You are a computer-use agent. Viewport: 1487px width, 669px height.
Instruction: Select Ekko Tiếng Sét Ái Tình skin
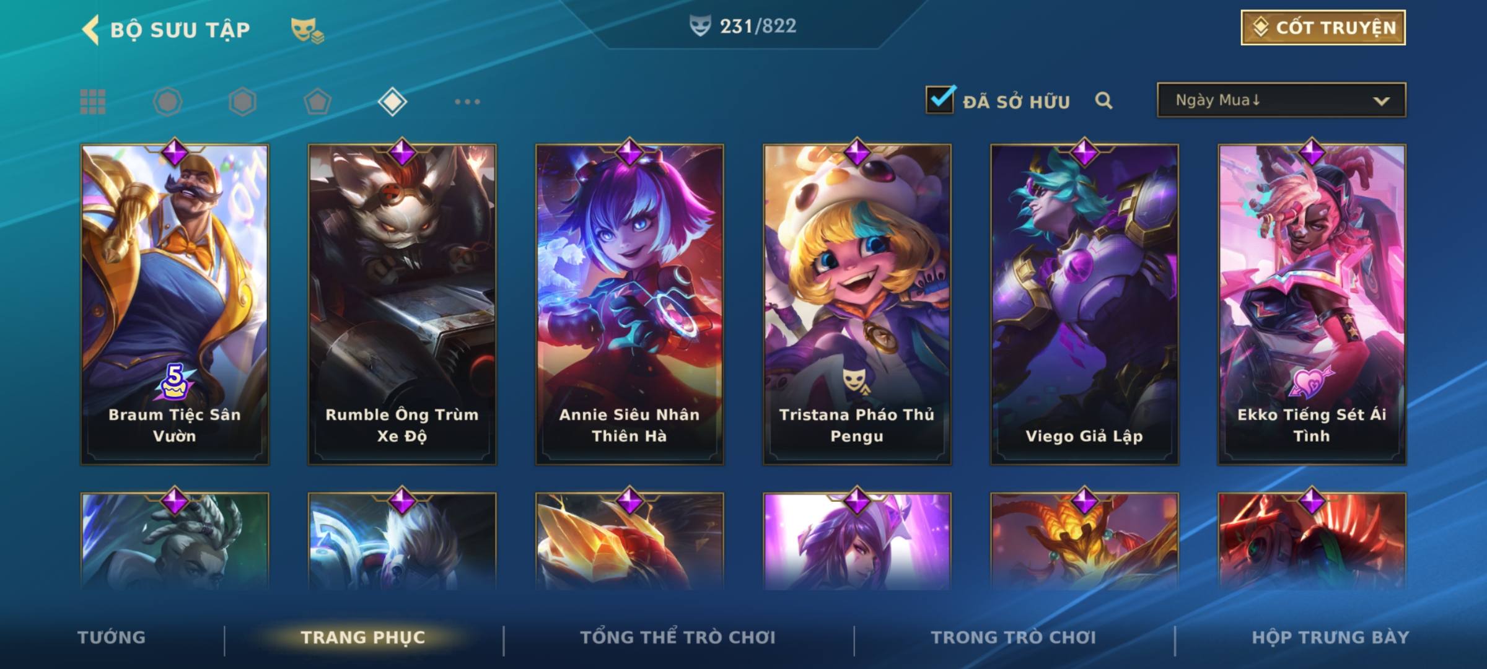pos(1312,304)
